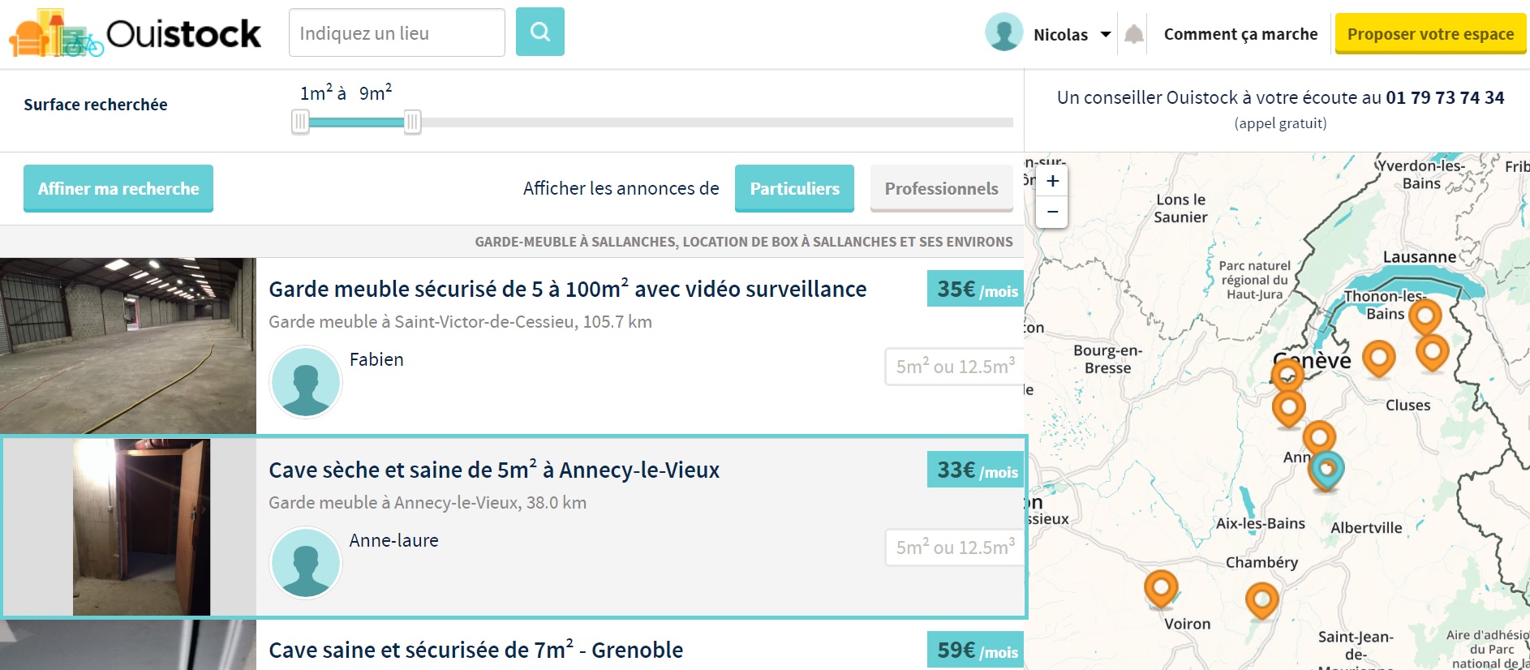Click Anne-laure's profile avatar
This screenshot has height=670, width=1530.
coord(306,563)
